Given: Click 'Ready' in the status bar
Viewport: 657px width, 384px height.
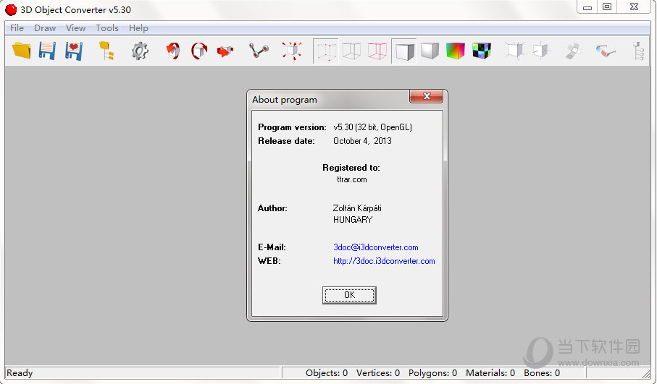Looking at the screenshot, I should pyautogui.click(x=20, y=372).
